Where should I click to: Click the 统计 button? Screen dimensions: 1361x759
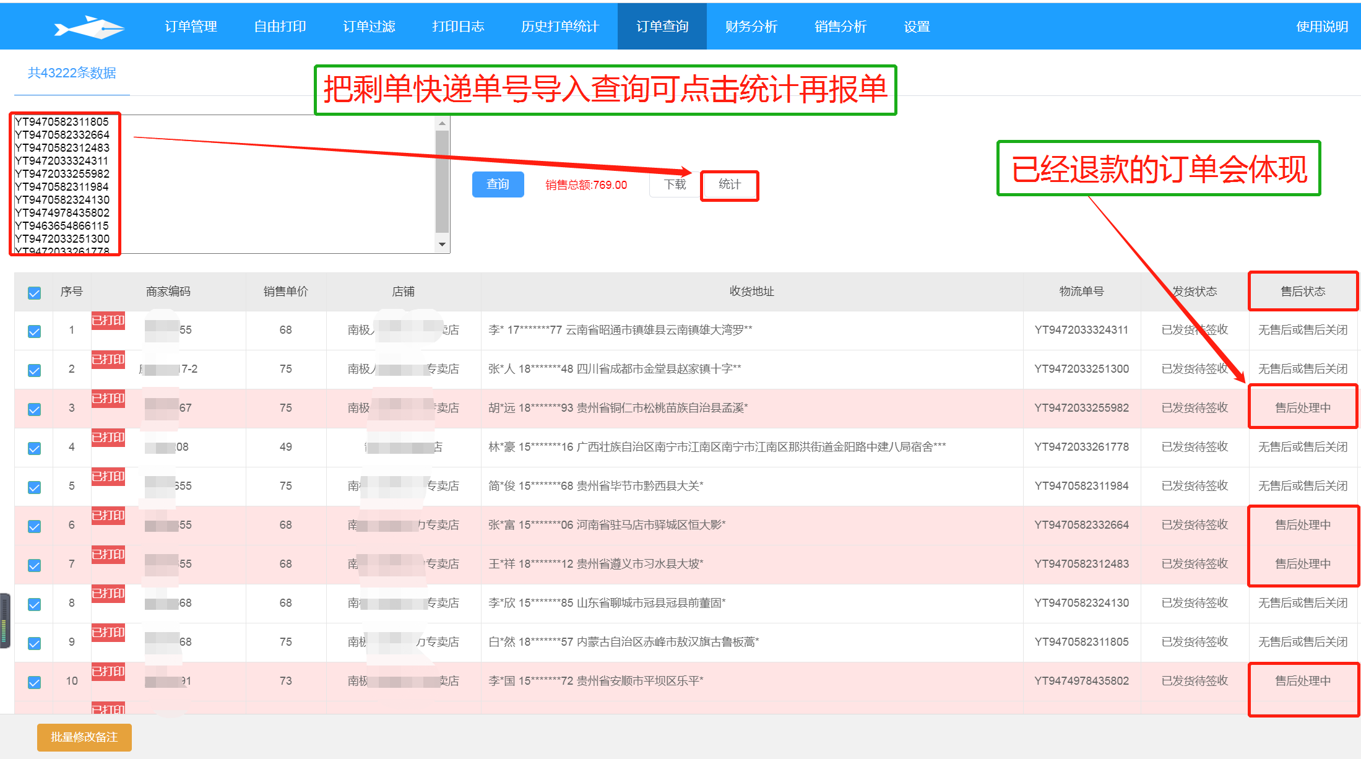(x=729, y=184)
